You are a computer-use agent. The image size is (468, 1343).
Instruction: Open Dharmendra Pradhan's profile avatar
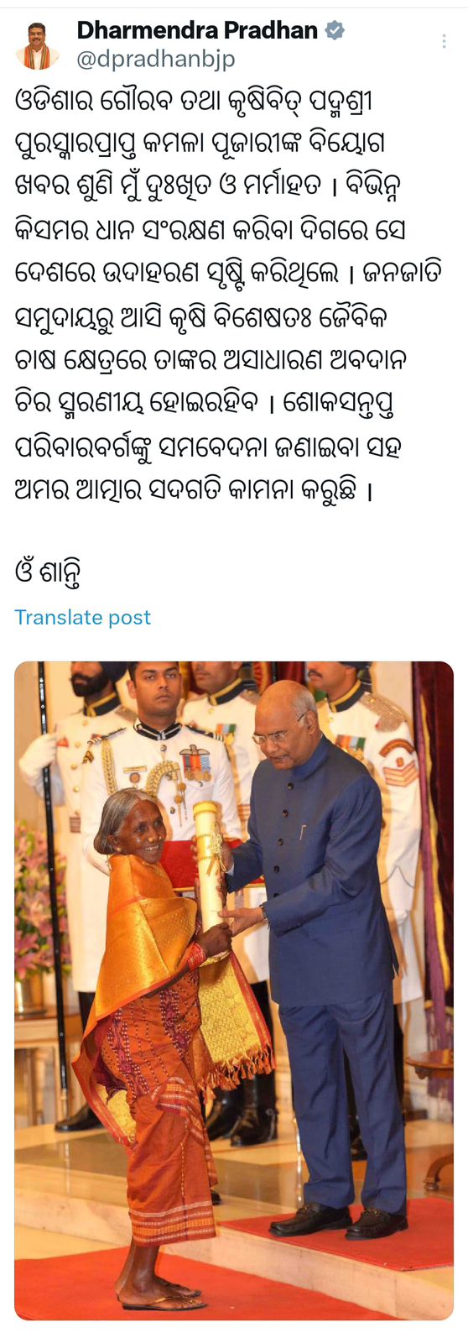click(37, 45)
